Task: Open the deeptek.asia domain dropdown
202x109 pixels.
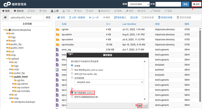Action: coord(109,82)
